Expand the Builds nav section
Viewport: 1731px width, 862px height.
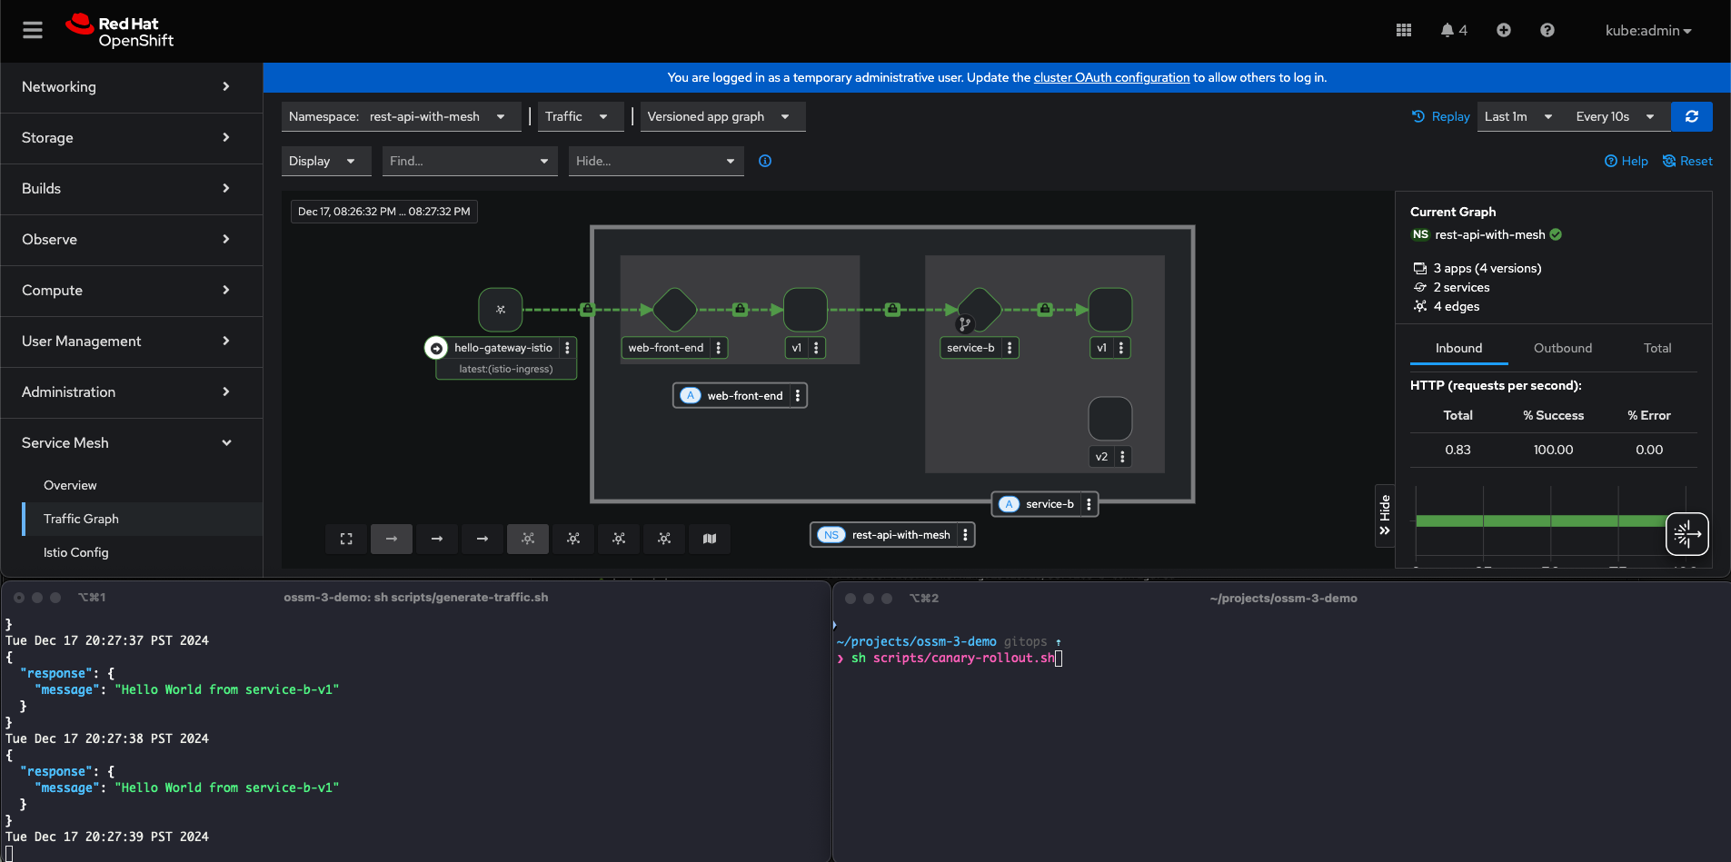pos(131,189)
